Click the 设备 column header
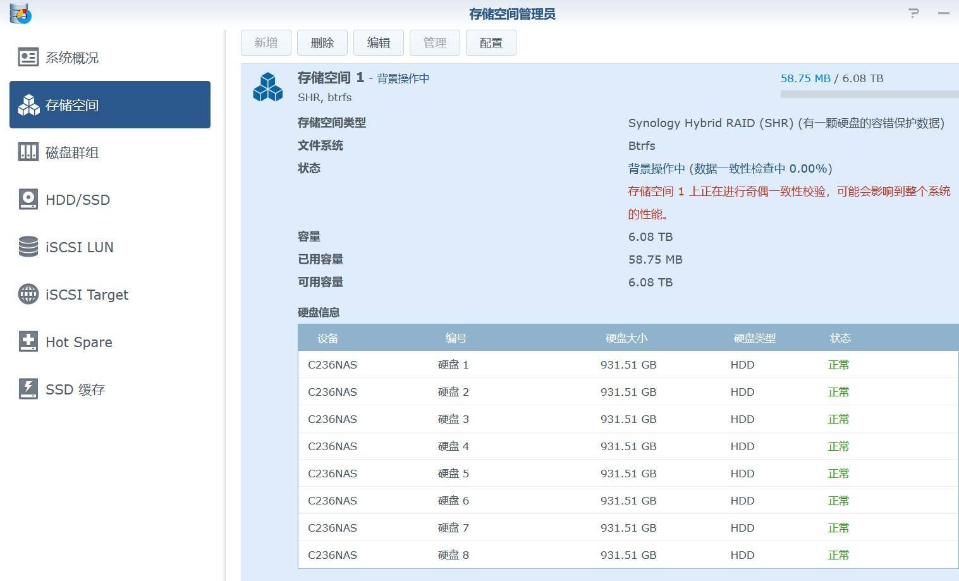 (327, 338)
